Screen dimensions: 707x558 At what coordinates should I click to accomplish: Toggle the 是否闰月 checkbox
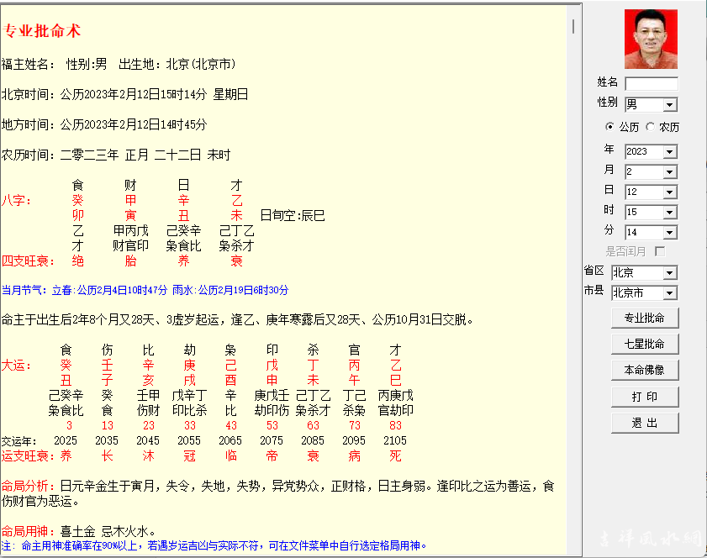660,251
